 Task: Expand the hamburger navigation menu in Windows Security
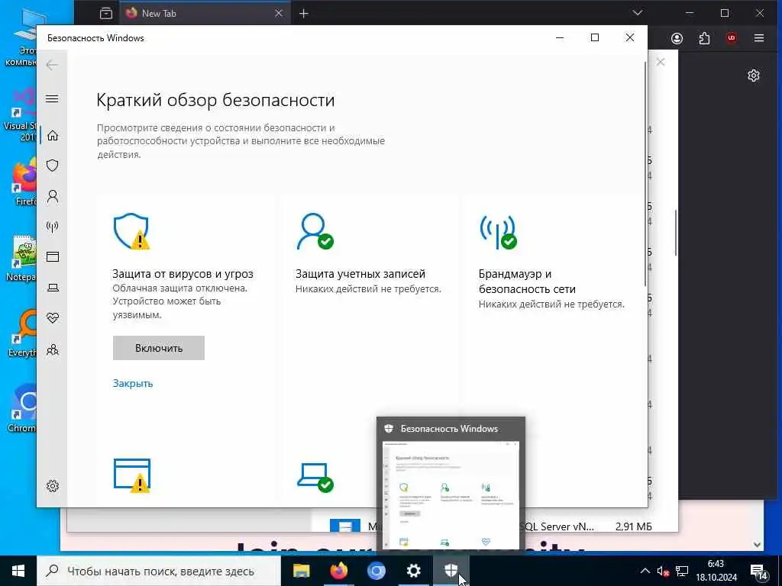coord(52,98)
